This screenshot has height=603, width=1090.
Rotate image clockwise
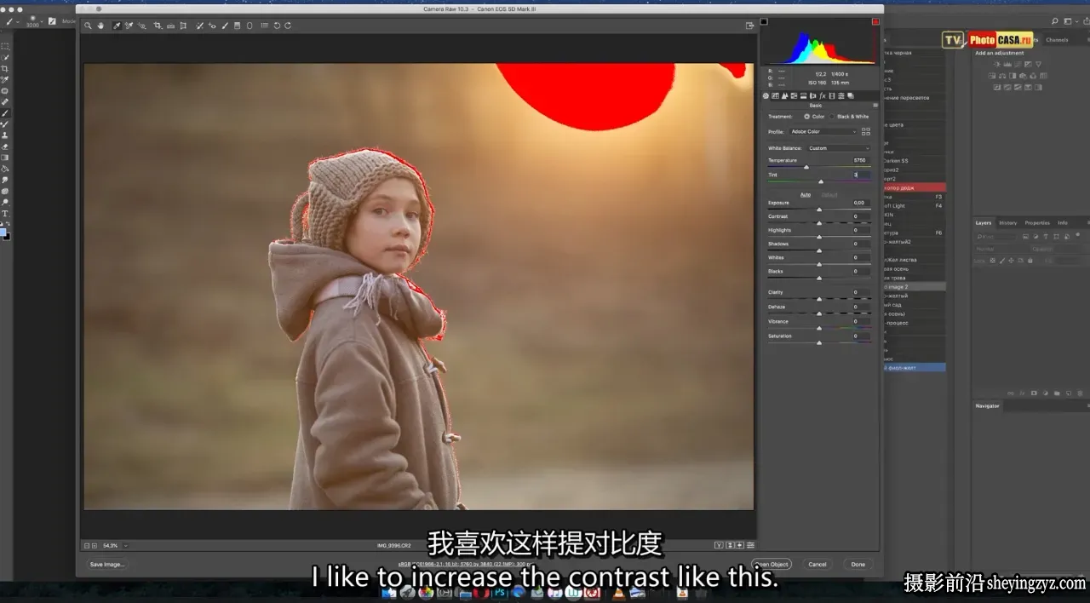[x=288, y=26]
